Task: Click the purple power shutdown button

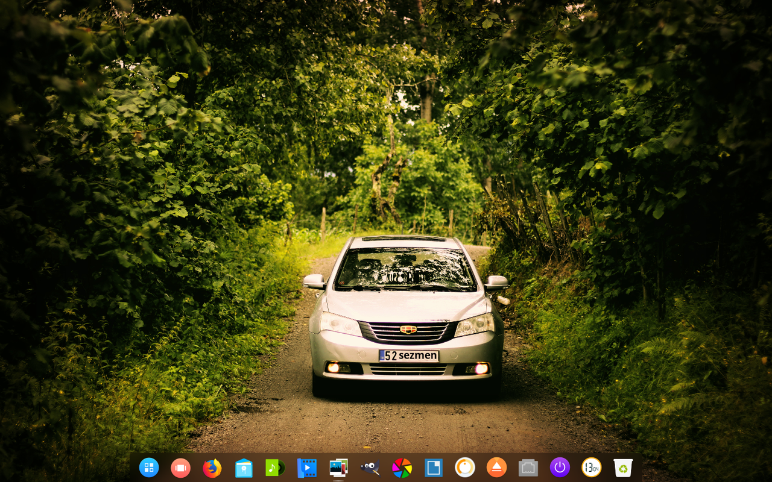Action: [x=560, y=468]
